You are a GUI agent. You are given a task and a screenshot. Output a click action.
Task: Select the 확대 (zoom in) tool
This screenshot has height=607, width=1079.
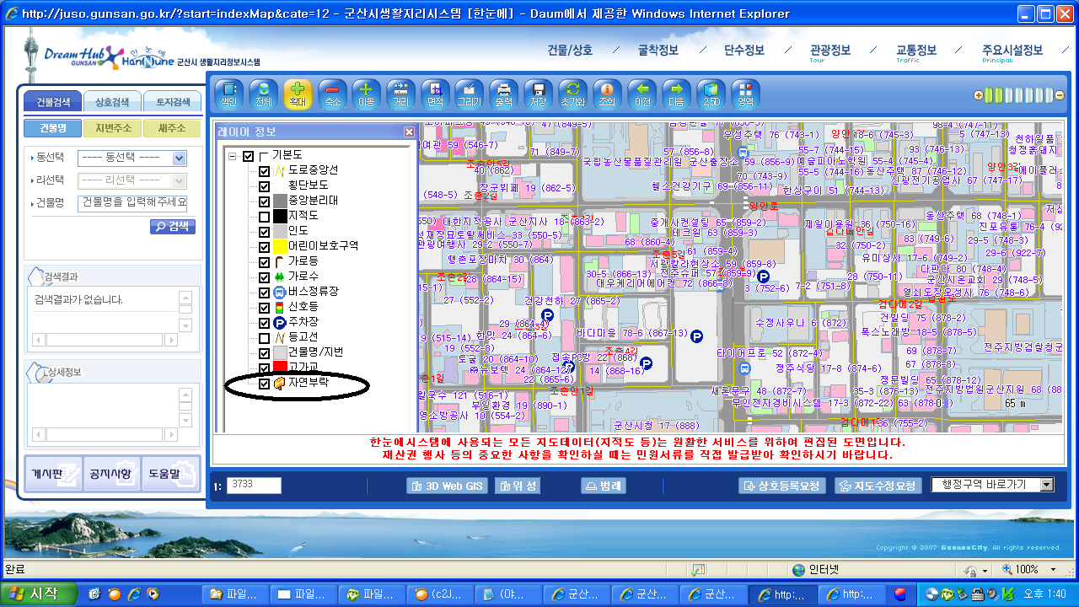pyautogui.click(x=298, y=93)
